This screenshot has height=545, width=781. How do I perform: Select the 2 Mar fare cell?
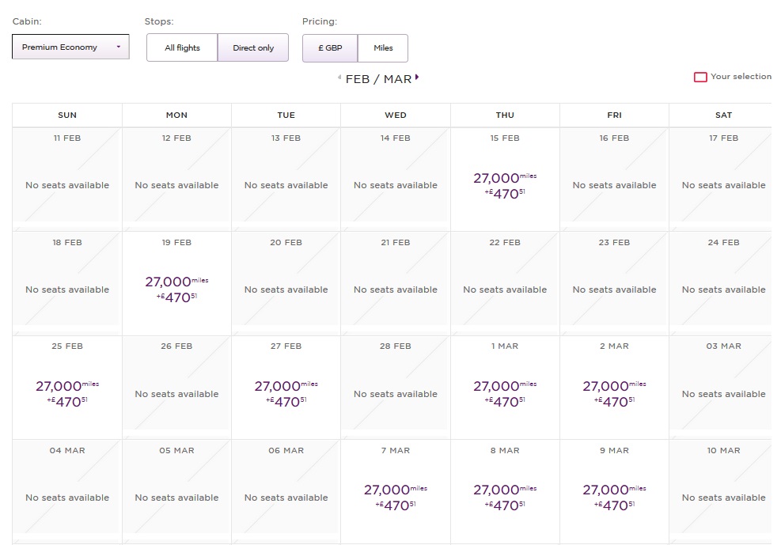(x=614, y=392)
